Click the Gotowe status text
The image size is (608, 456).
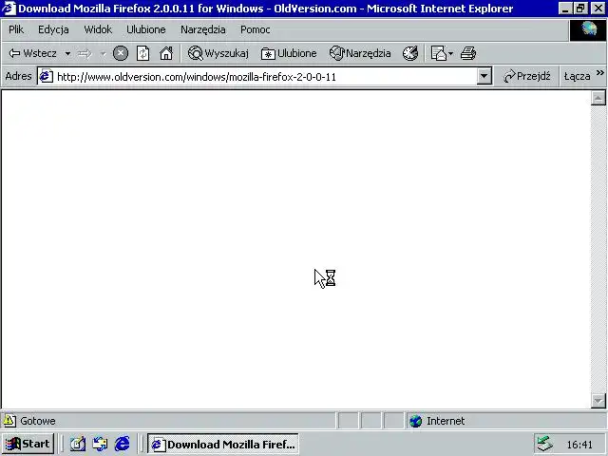pos(38,421)
